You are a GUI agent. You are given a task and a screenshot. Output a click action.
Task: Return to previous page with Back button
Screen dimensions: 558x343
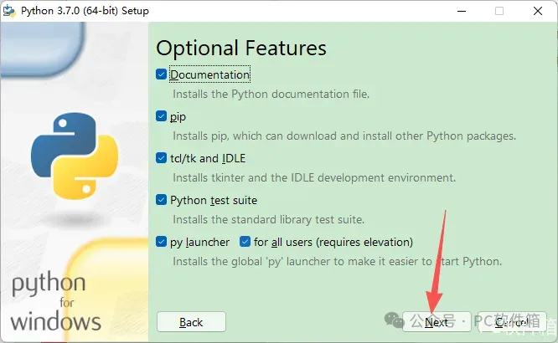click(x=191, y=322)
